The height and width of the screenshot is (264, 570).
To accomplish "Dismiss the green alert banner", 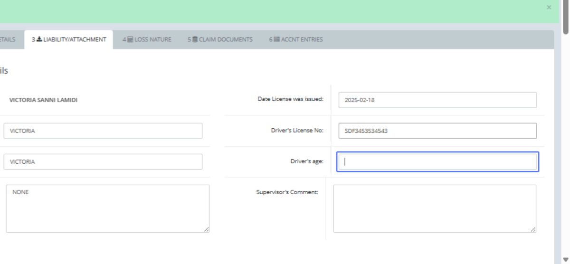I will point(549,8).
